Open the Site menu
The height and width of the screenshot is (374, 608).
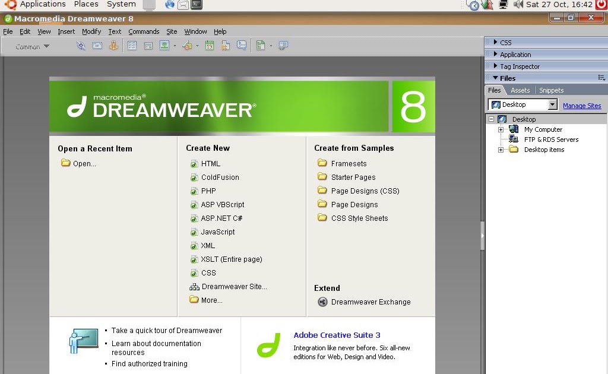(x=172, y=31)
